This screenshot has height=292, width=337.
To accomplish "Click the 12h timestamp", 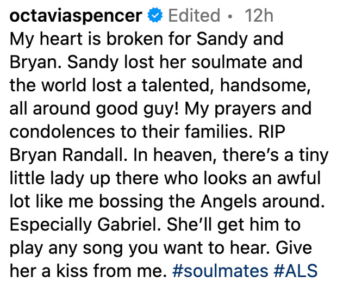I will coord(259,15).
